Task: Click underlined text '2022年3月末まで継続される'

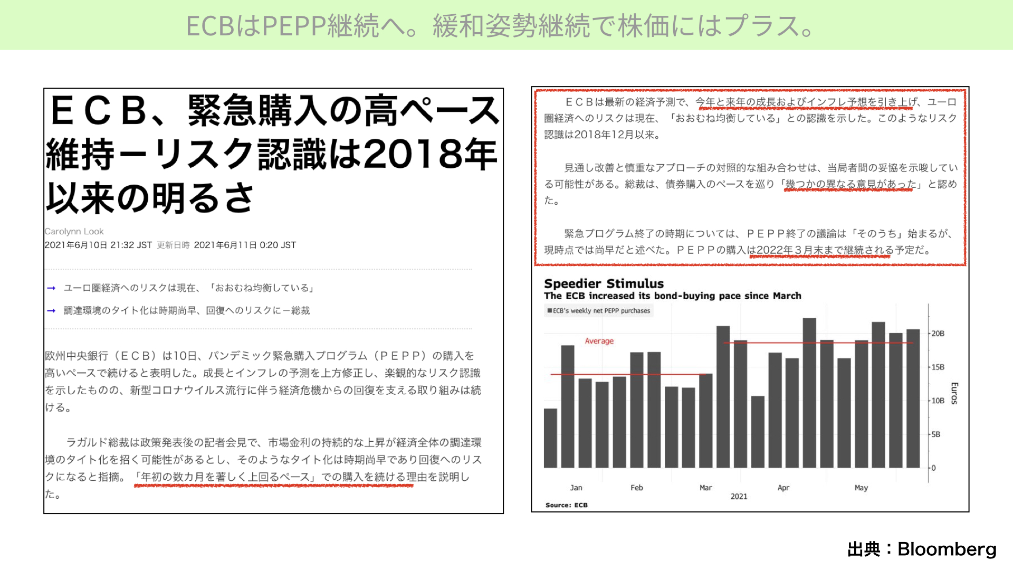Action: (x=825, y=250)
